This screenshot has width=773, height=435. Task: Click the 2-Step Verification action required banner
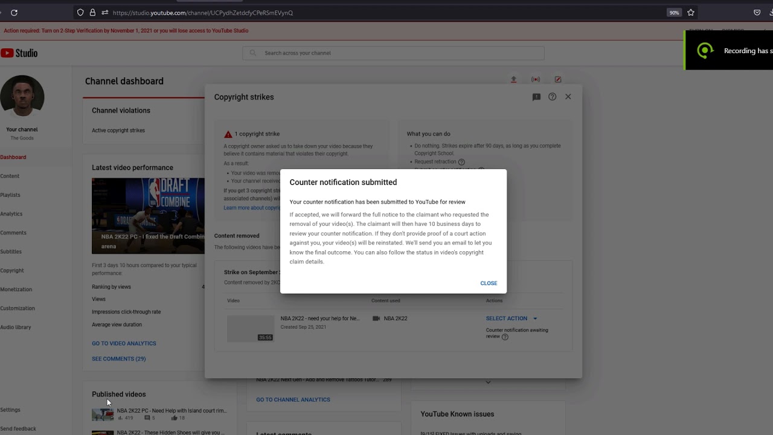coord(126,31)
